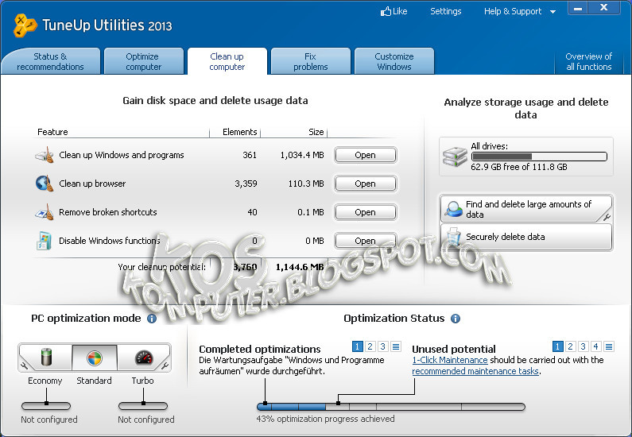Click the All drives free space bar
The height and width of the screenshot is (437, 632).
tap(539, 157)
